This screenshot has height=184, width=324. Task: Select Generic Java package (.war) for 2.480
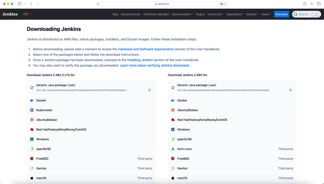pyautogui.click(x=232, y=88)
